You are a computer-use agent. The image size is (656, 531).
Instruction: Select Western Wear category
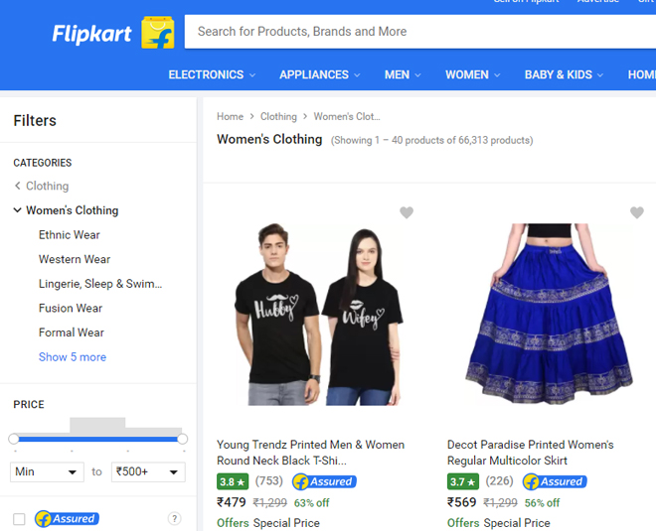click(75, 259)
